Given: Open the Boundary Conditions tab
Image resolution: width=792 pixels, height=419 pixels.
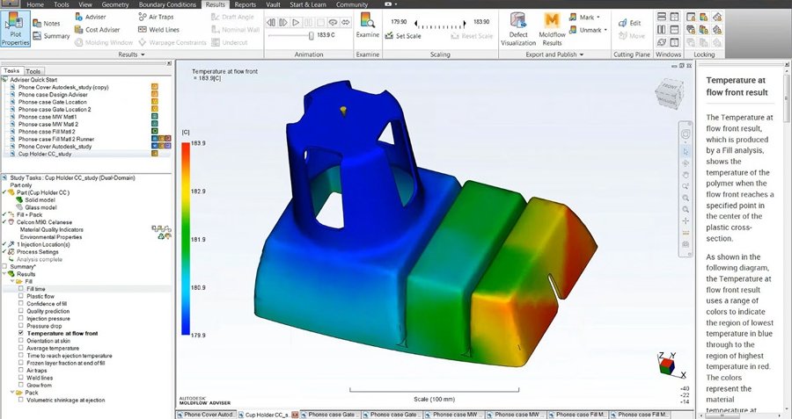Looking at the screenshot, I should pos(167,4).
